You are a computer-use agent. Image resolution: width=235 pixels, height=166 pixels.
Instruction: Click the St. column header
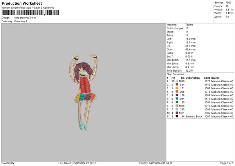point(183,78)
